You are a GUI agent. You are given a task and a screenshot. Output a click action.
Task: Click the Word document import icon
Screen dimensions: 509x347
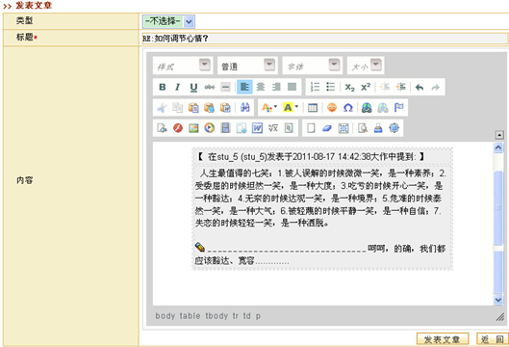pyautogui.click(x=257, y=128)
